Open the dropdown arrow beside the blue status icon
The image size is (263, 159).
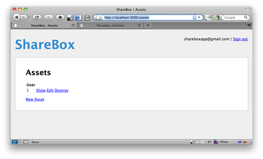20,142
